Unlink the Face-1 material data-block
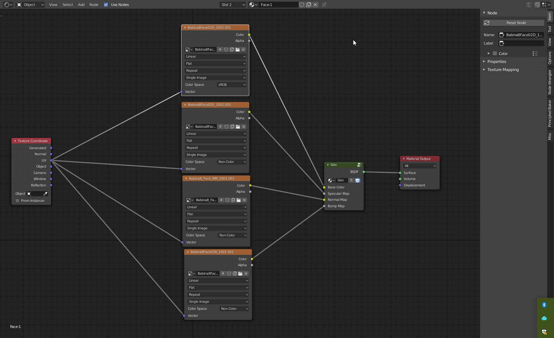Image resolution: width=554 pixels, height=338 pixels. pyautogui.click(x=315, y=5)
